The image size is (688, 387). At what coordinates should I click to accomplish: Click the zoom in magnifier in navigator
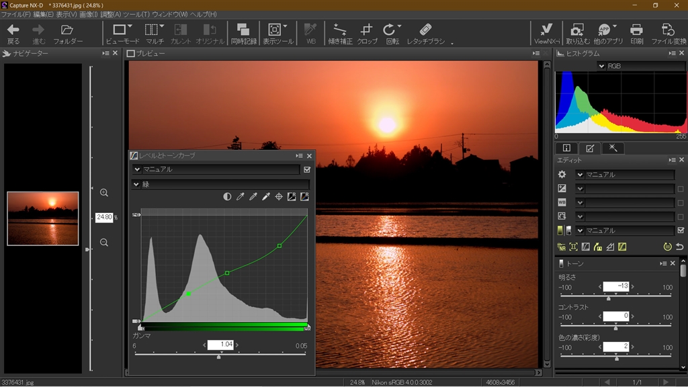pyautogui.click(x=104, y=193)
